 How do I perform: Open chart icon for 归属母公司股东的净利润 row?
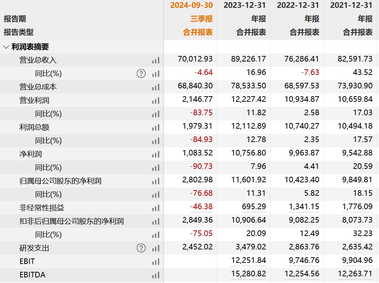pyautogui.click(x=156, y=181)
